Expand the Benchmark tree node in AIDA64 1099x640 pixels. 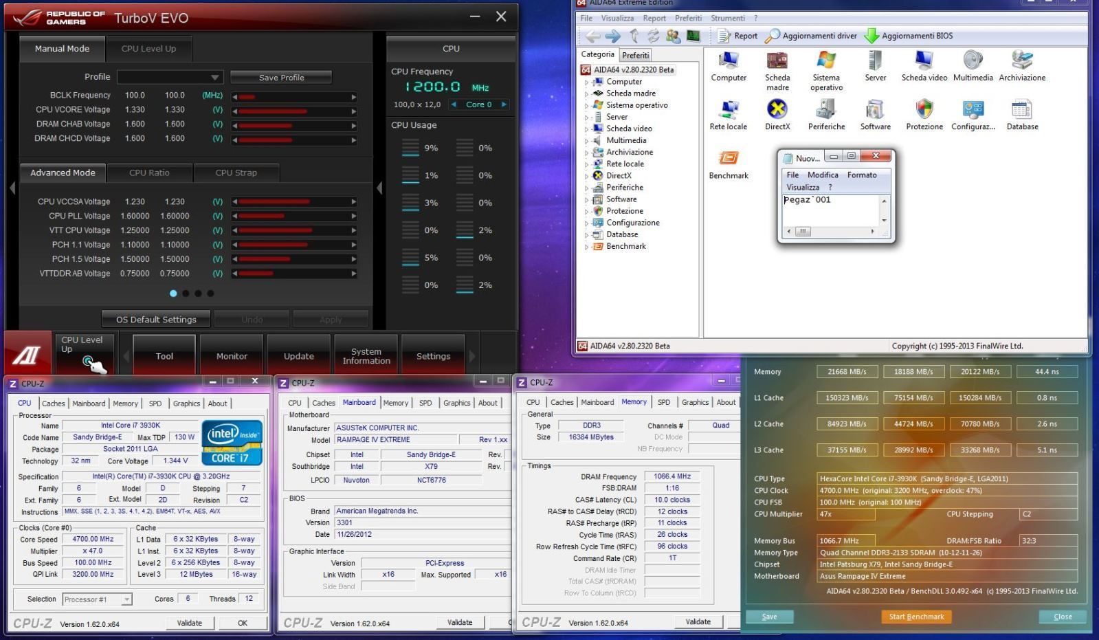pyautogui.click(x=586, y=246)
